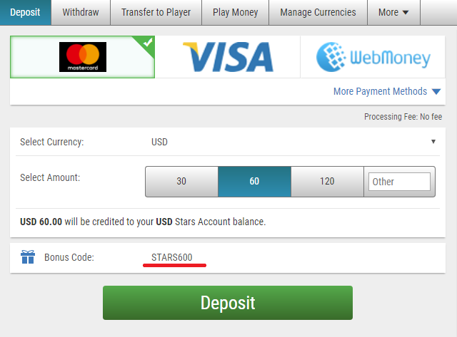Click the WebMoney globe logo
Viewport: 457px width, 337px height.
tap(331, 57)
